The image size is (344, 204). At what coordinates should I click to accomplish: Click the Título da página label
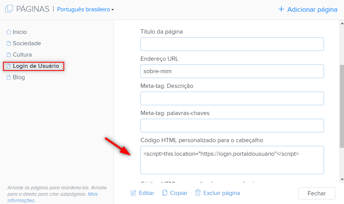[x=162, y=32]
